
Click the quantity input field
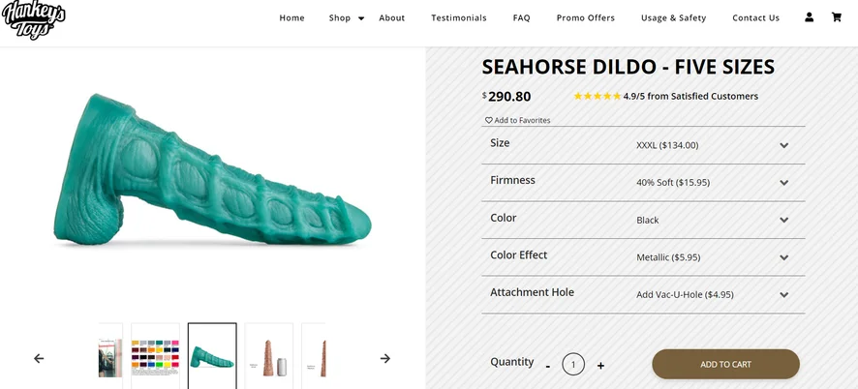pos(573,365)
